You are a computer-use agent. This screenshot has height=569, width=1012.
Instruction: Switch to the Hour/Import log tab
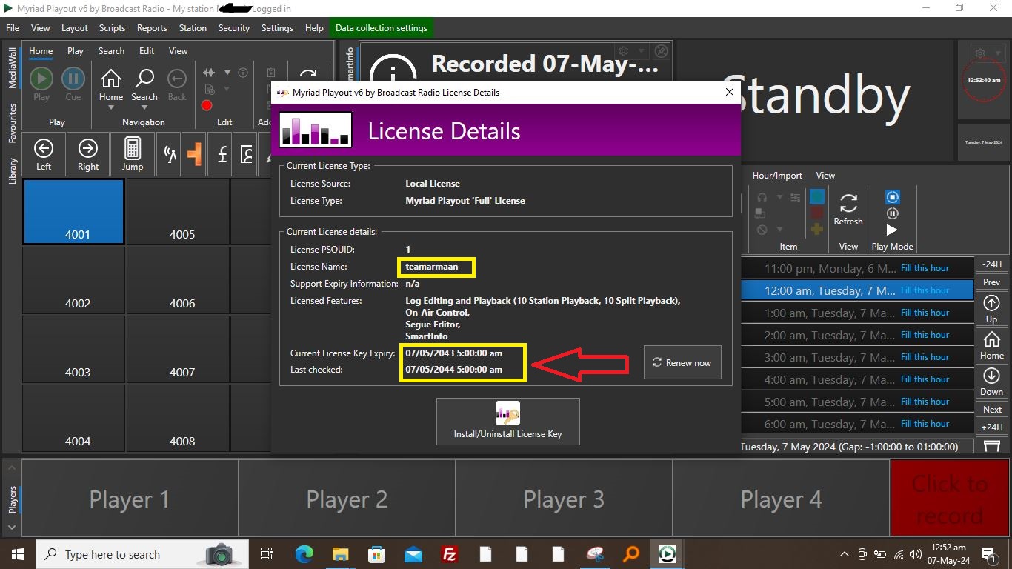[x=777, y=176]
